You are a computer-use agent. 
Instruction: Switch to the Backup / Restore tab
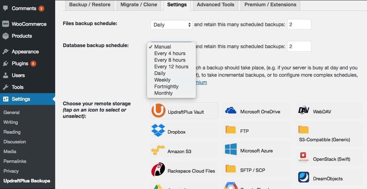point(90,5)
